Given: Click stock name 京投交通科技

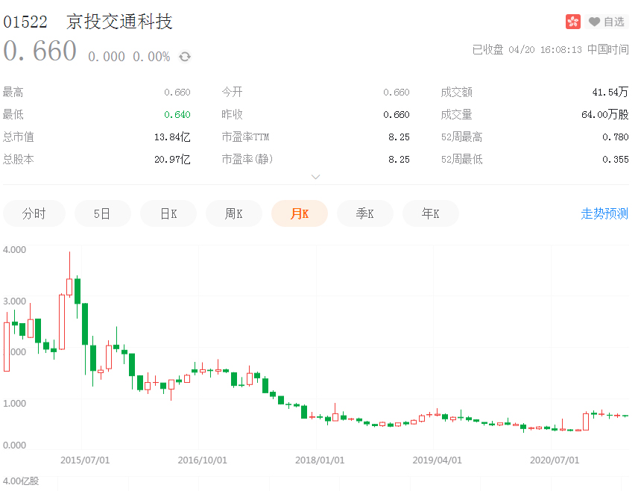Looking at the screenshot, I should (119, 22).
